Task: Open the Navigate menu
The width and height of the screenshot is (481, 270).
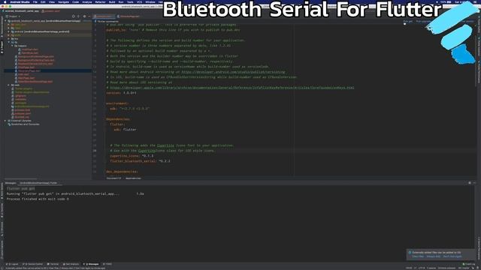Action: pyautogui.click(x=63, y=1)
